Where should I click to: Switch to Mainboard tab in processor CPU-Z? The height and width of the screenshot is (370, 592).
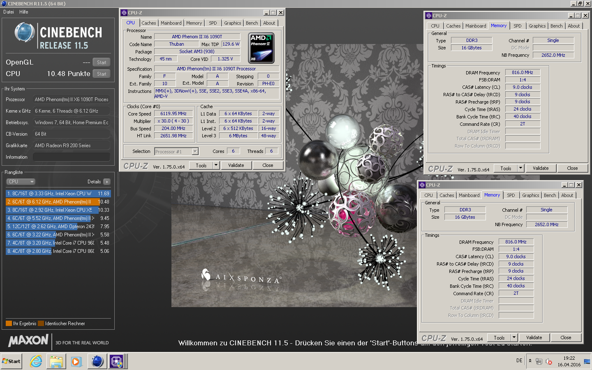pyautogui.click(x=171, y=23)
